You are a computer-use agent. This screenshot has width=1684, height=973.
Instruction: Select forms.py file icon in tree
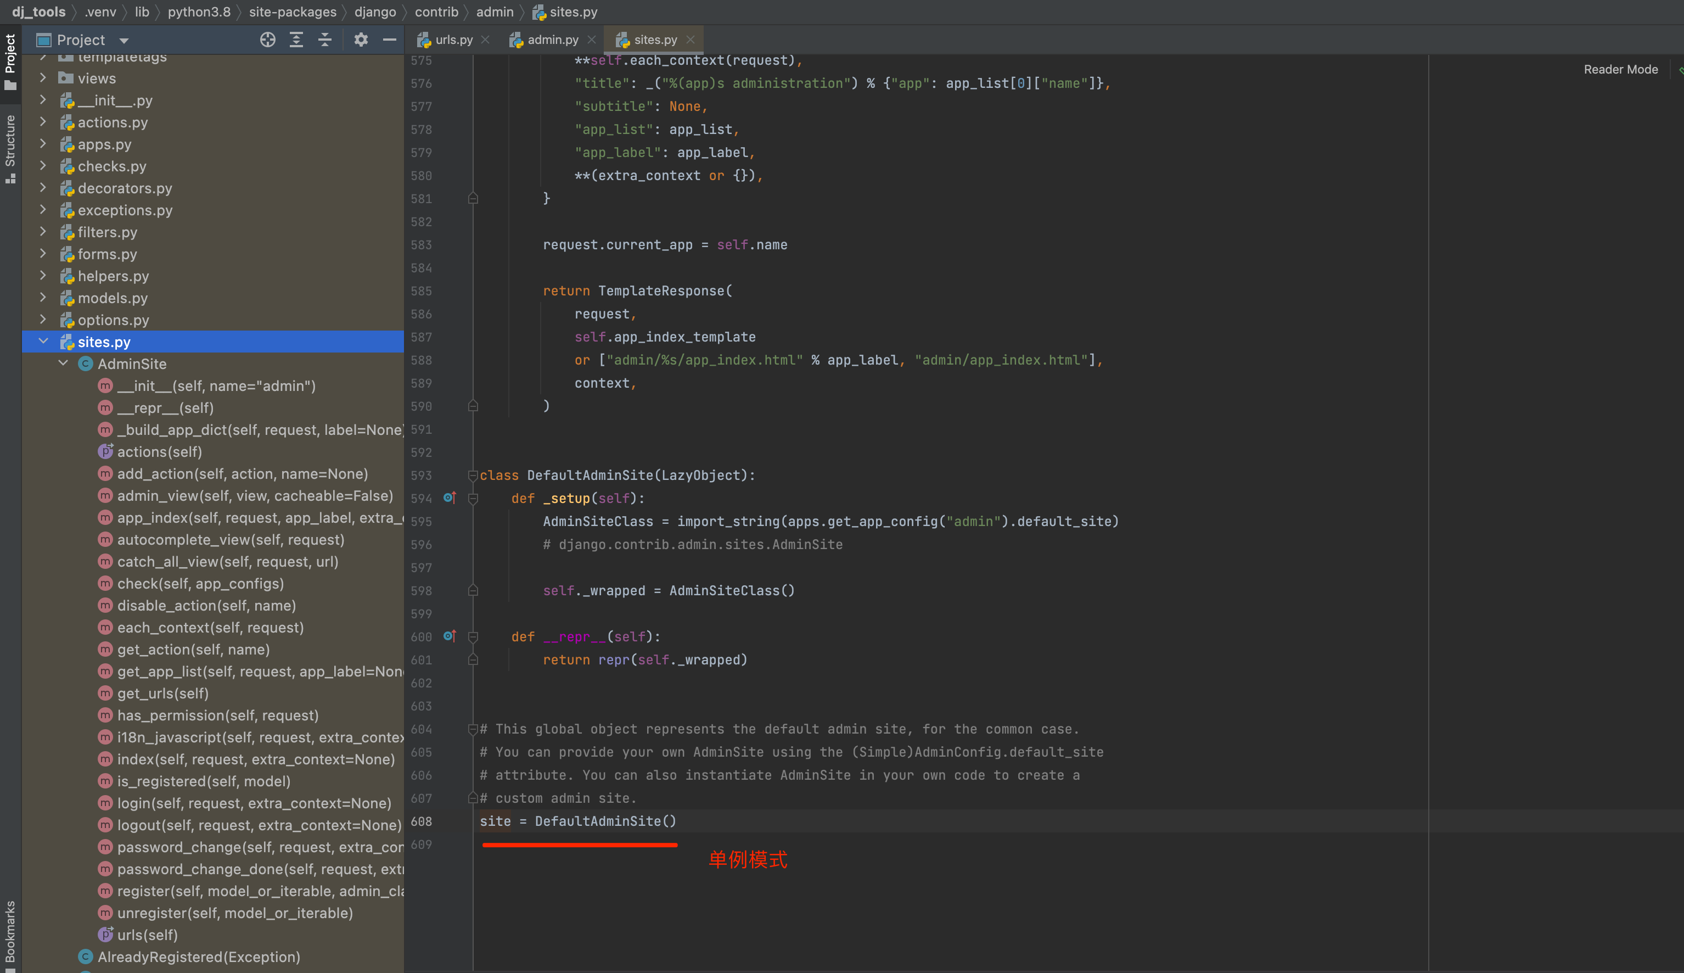(67, 255)
